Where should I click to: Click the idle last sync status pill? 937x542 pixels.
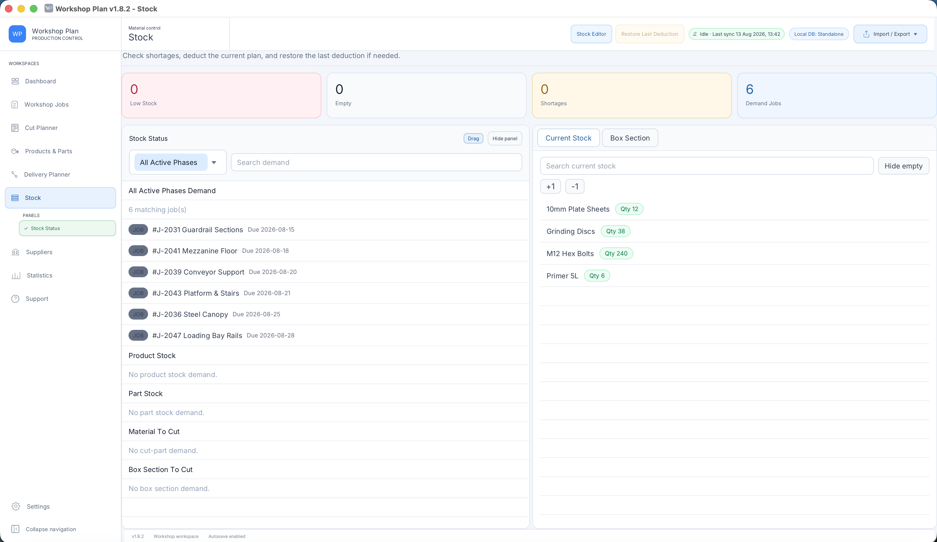(737, 34)
